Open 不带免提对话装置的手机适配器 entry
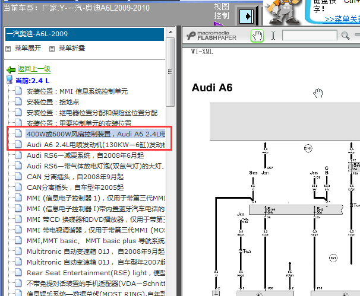360x296 pixels. [x=96, y=284]
